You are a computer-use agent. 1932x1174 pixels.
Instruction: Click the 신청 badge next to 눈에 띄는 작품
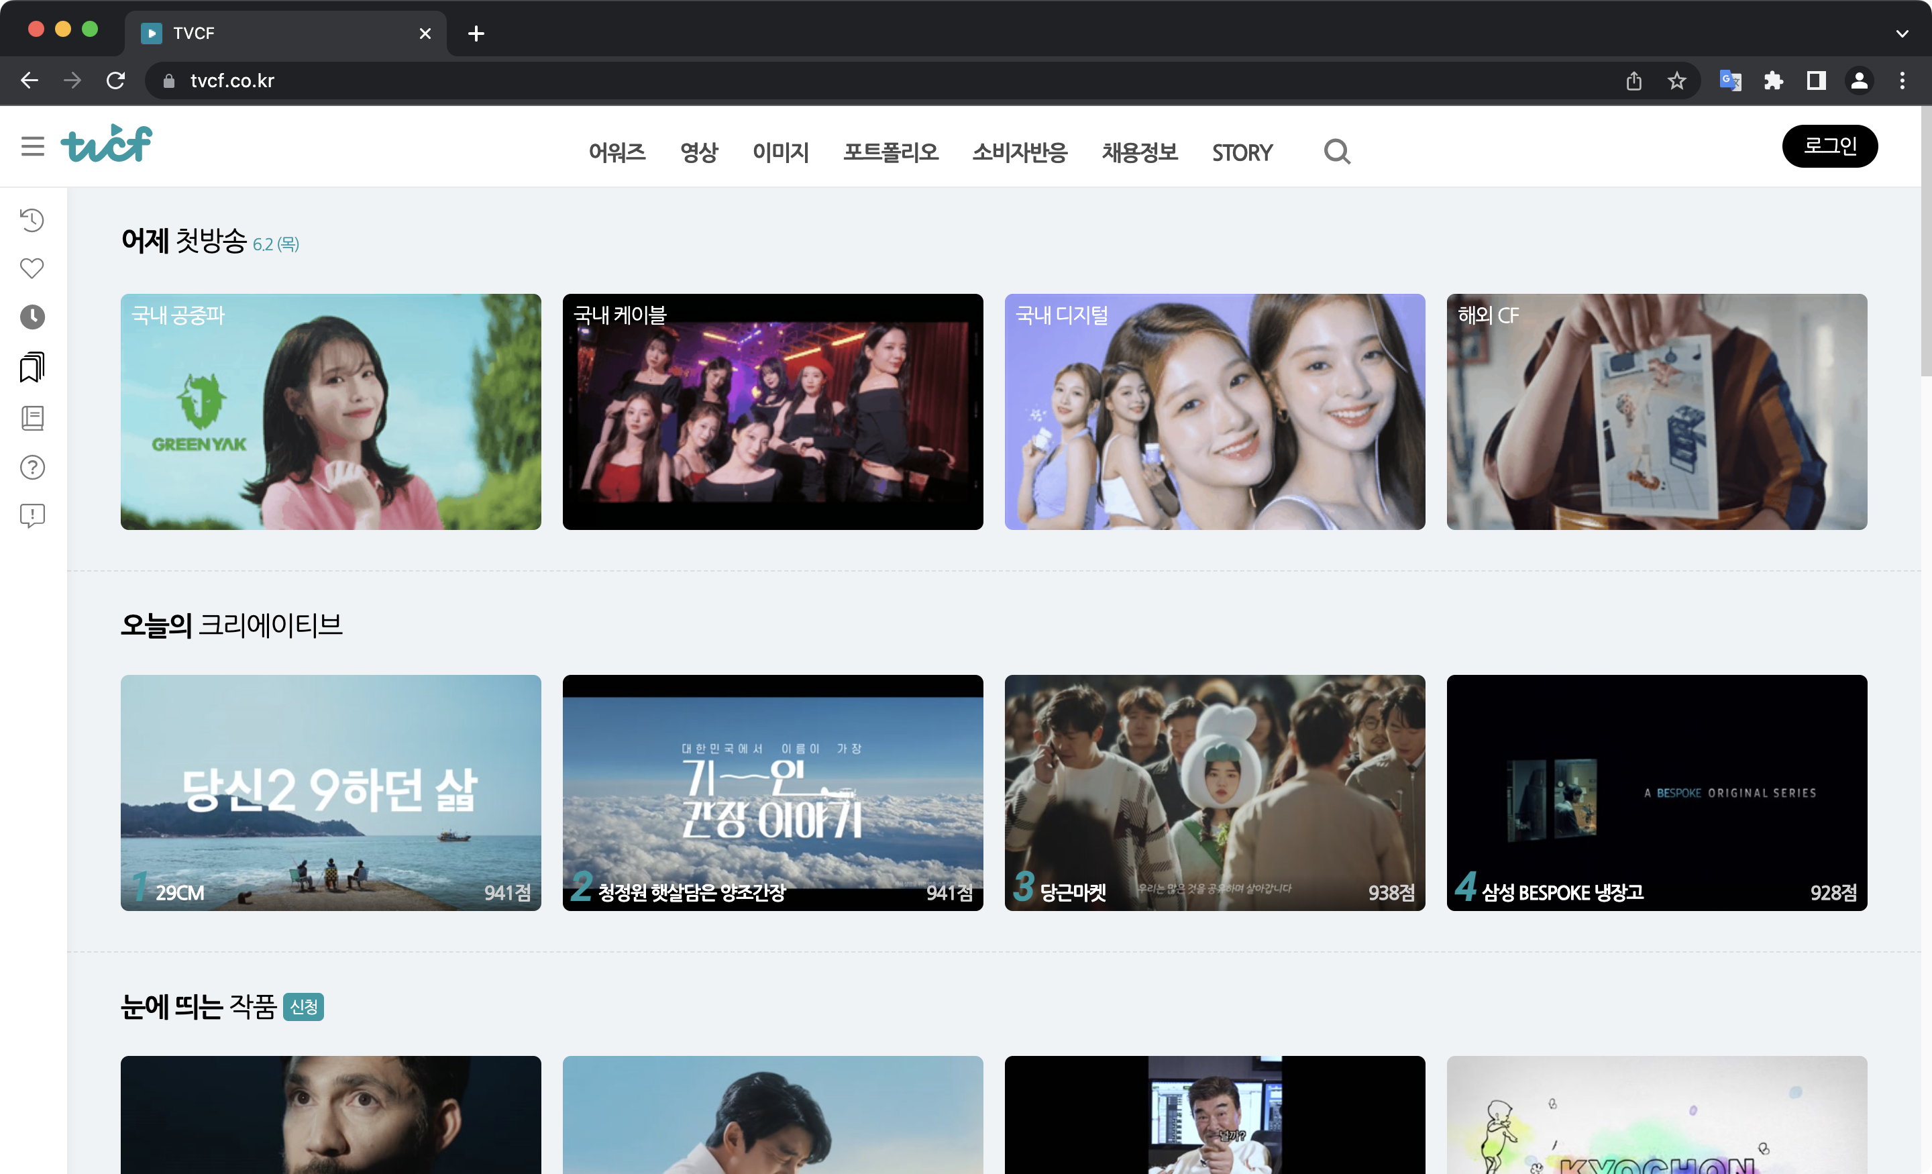click(303, 1006)
